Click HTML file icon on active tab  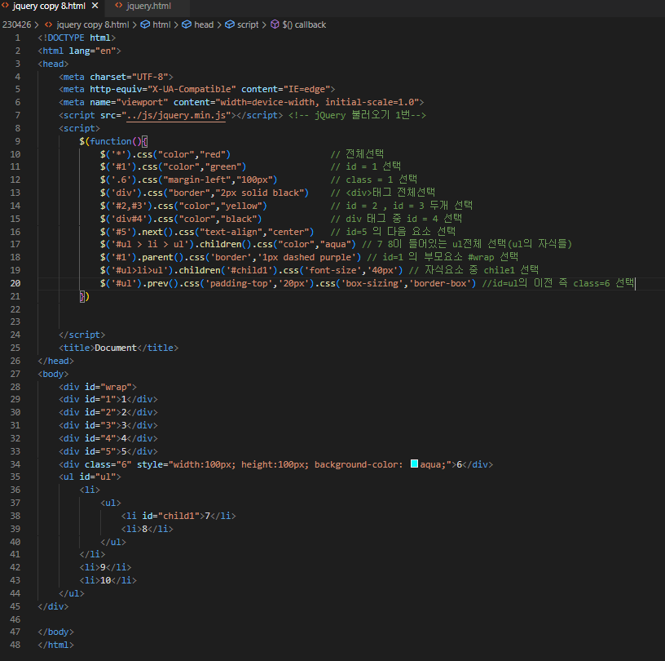click(5, 6)
